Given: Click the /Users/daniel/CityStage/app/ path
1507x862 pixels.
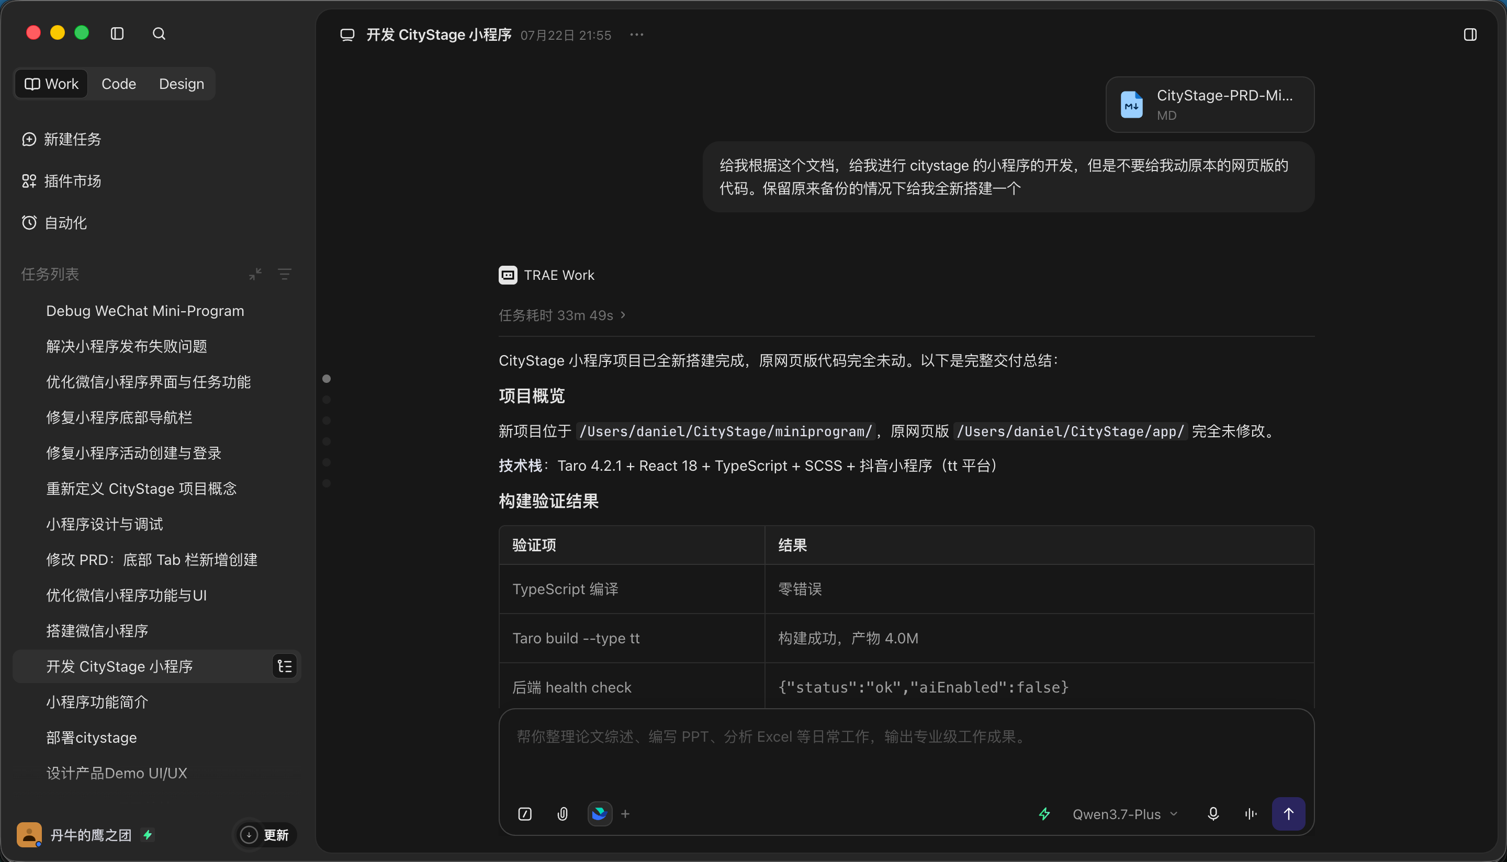Looking at the screenshot, I should click(1071, 431).
